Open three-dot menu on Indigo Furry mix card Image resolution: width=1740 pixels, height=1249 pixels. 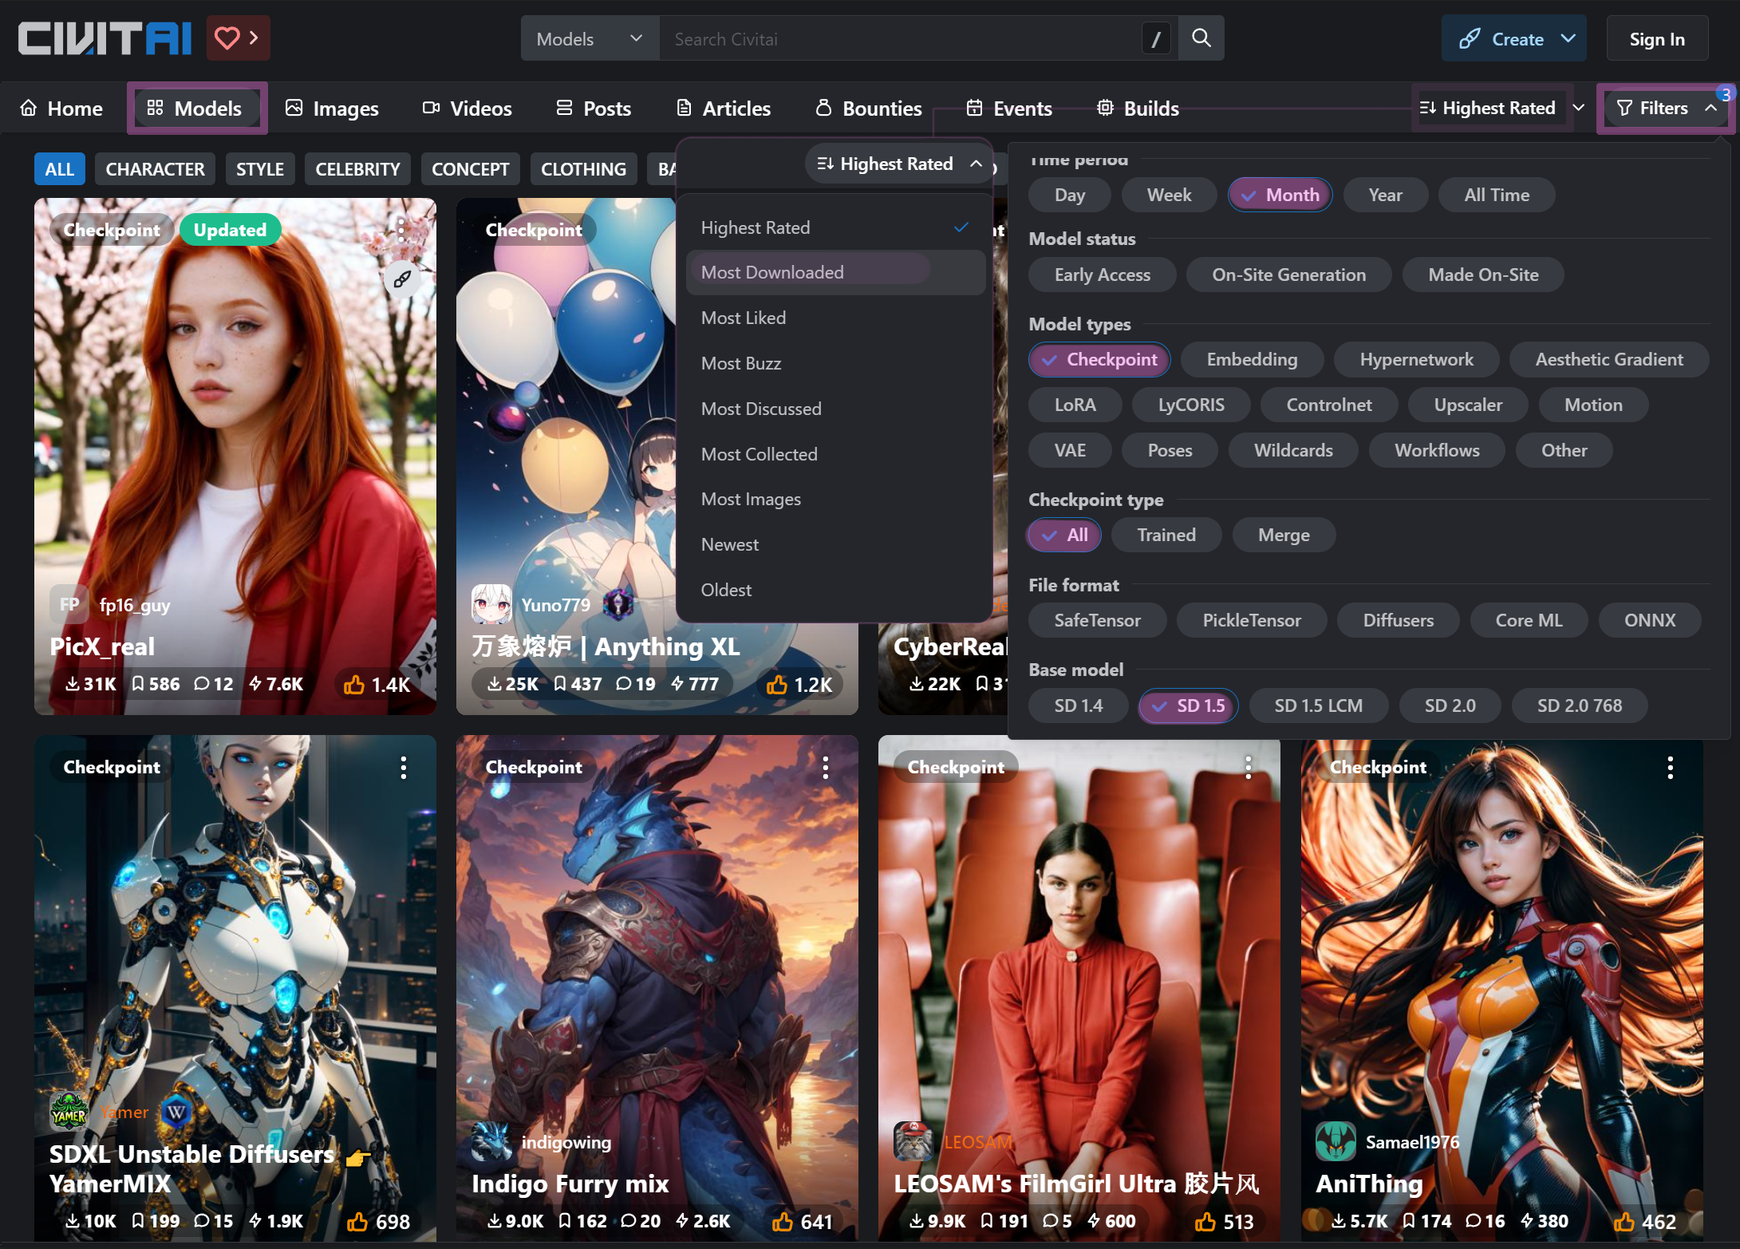[x=825, y=767]
